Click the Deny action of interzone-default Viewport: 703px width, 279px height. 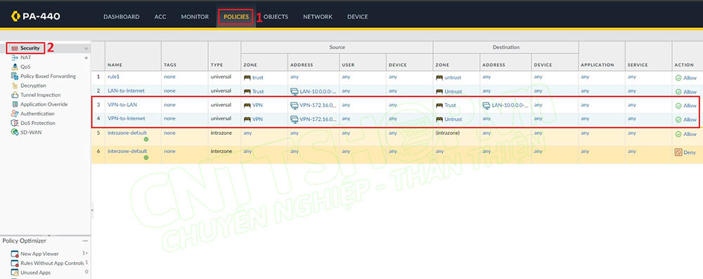685,153
